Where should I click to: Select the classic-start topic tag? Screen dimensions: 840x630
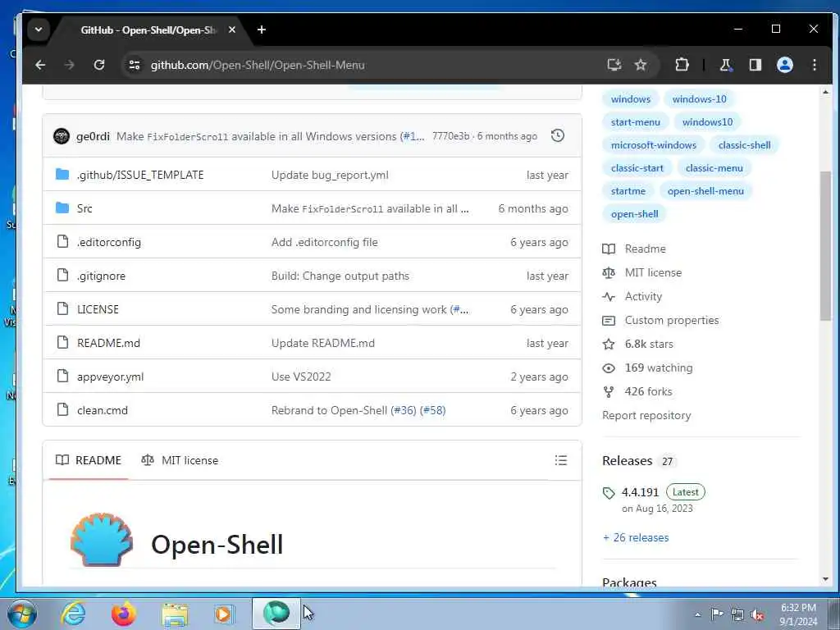pos(637,168)
